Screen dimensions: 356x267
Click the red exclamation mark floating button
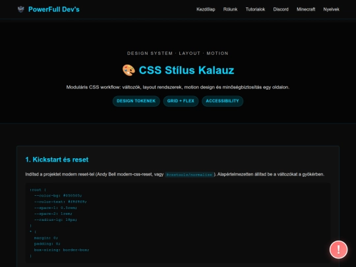coord(338,249)
